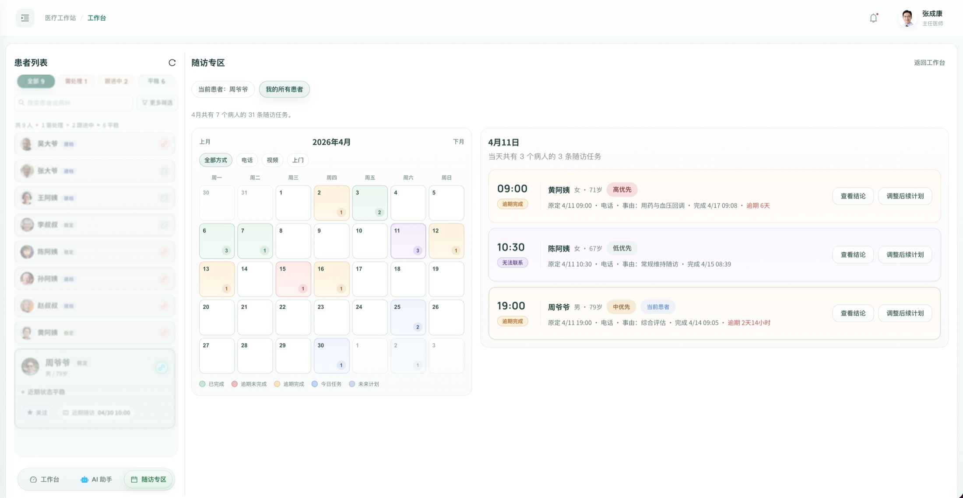Image resolution: width=963 pixels, height=498 pixels.
Task: Click the AI 助手 robot icon
Action: tap(84, 480)
